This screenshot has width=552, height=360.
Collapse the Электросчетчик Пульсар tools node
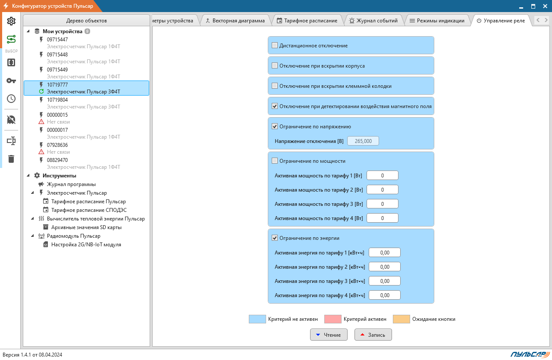[x=33, y=193]
